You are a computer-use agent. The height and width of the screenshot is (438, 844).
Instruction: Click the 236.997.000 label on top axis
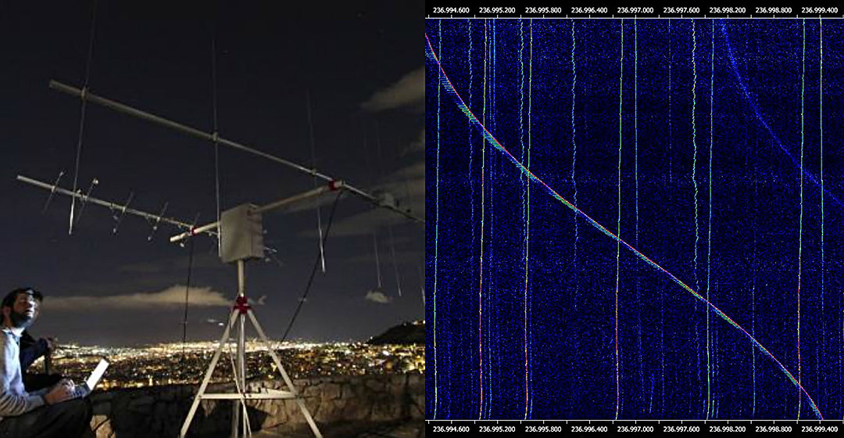635,10
